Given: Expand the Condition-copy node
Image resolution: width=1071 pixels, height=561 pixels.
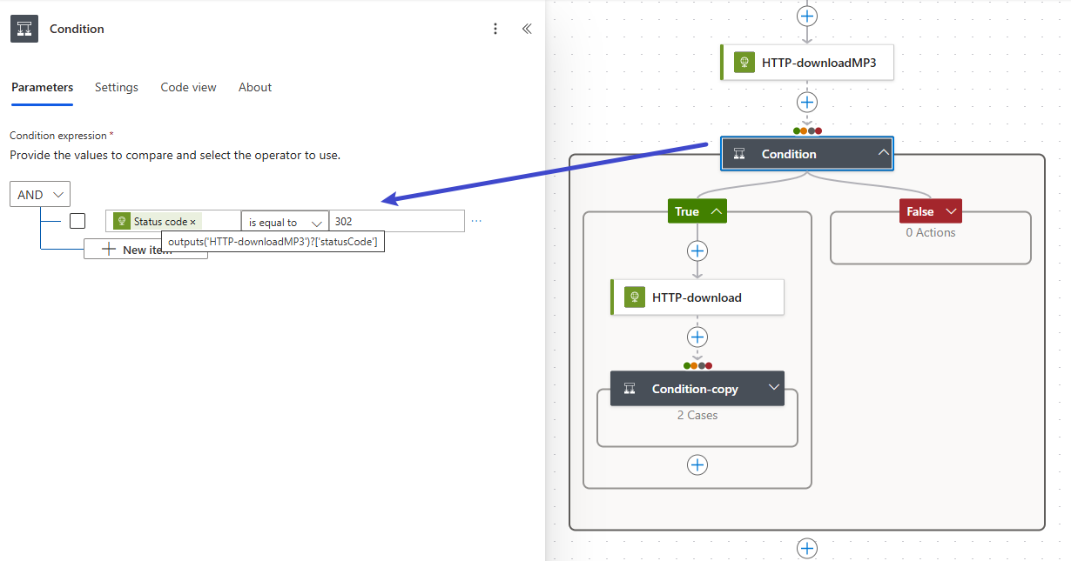Looking at the screenshot, I should (773, 388).
